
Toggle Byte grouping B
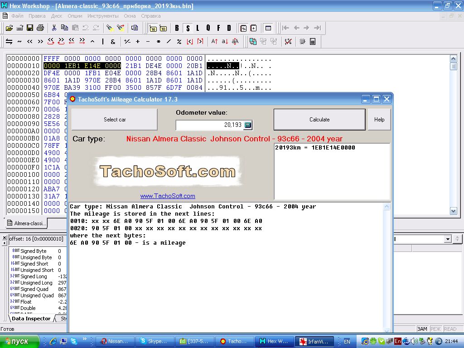(x=177, y=29)
